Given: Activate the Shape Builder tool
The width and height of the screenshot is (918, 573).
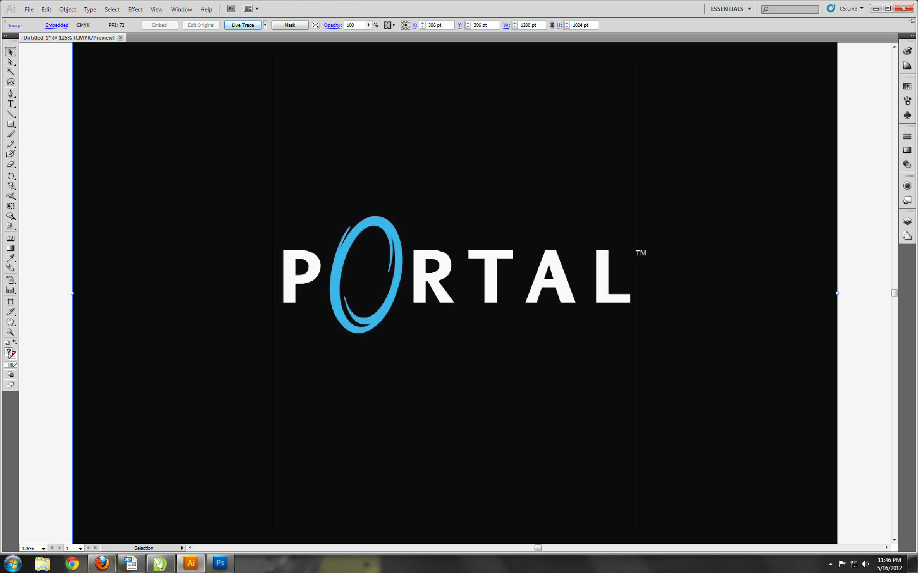Looking at the screenshot, I should click(11, 216).
